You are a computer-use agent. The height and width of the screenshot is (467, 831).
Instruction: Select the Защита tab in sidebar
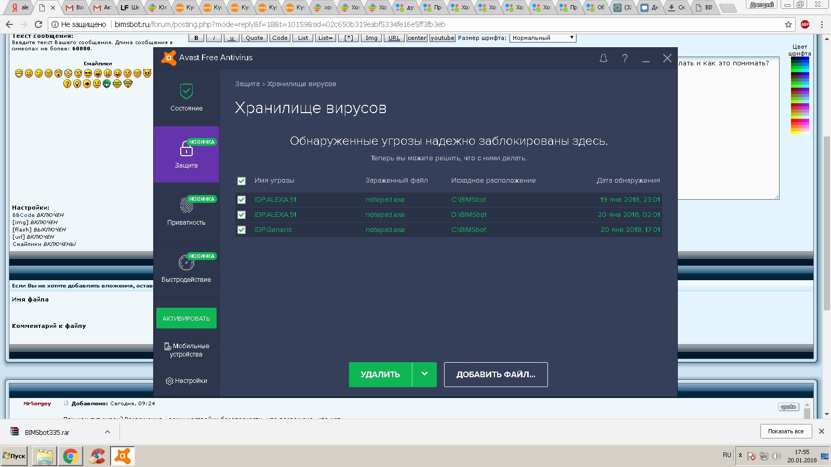(x=186, y=155)
